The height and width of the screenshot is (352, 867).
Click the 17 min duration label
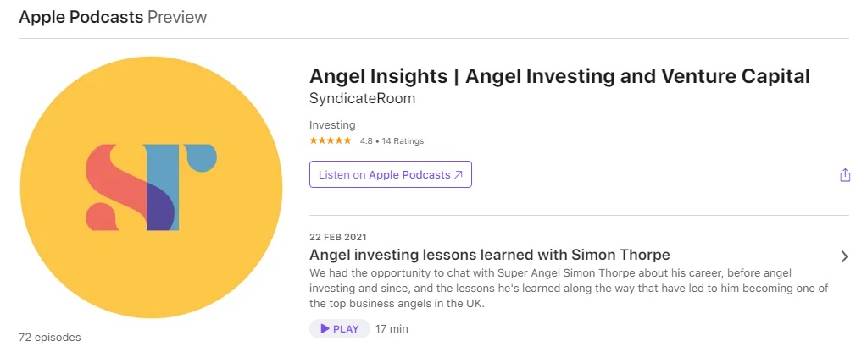pyautogui.click(x=392, y=329)
